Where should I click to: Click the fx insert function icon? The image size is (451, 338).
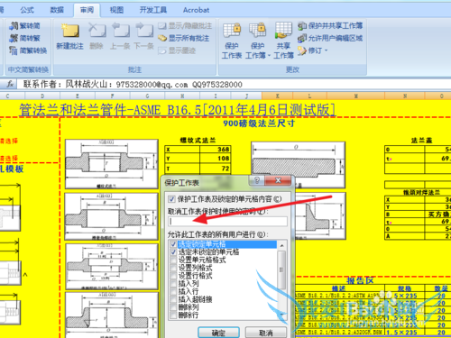(x=10, y=84)
